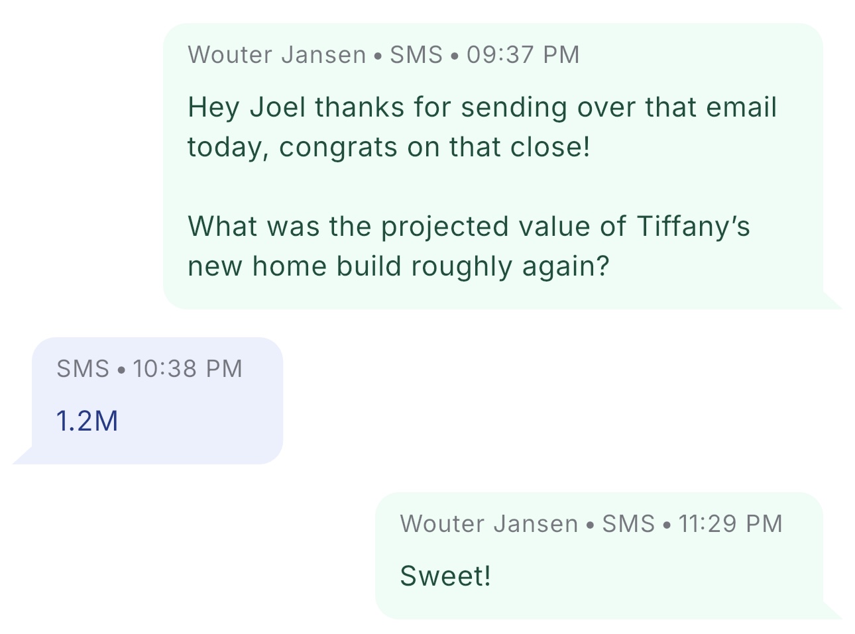Viewport: 855px width, 634px height.
Task: Click the 09:37 PM timestamp
Action: tap(523, 54)
